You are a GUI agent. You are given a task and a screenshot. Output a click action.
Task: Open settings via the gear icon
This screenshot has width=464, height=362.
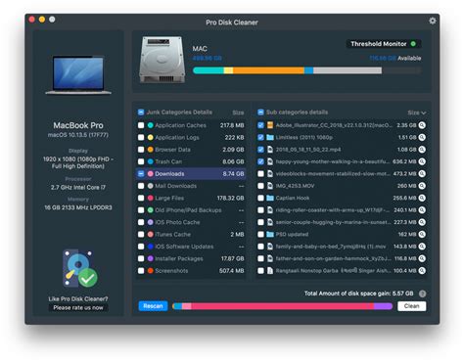433,21
